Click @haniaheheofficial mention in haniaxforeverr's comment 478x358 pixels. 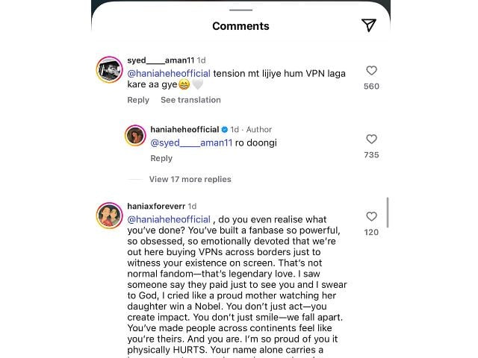point(169,219)
